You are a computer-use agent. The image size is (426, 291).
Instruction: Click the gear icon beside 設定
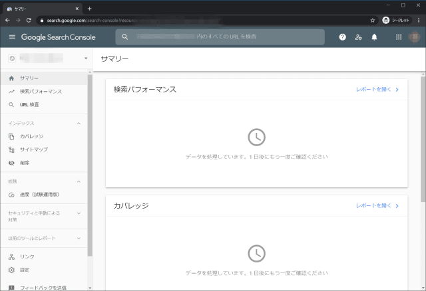point(11,270)
